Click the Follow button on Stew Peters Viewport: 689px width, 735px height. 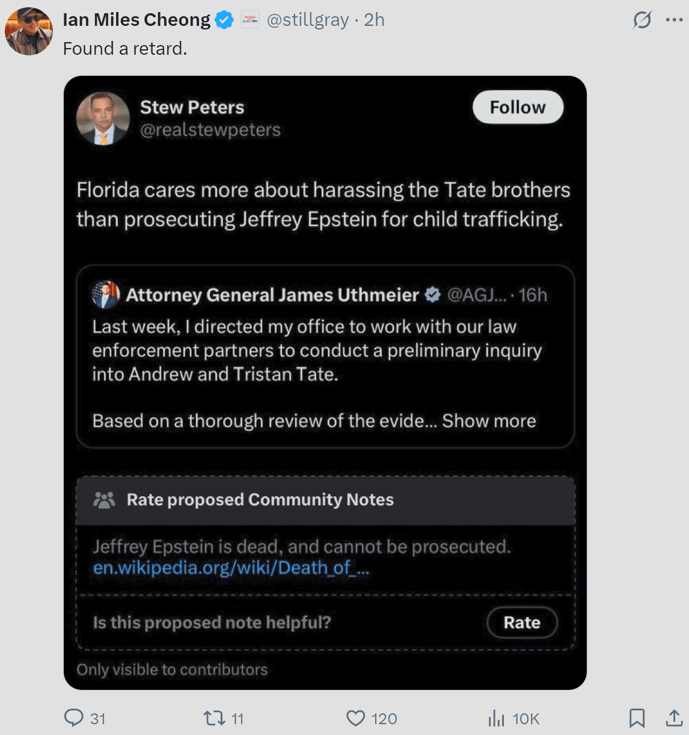518,108
